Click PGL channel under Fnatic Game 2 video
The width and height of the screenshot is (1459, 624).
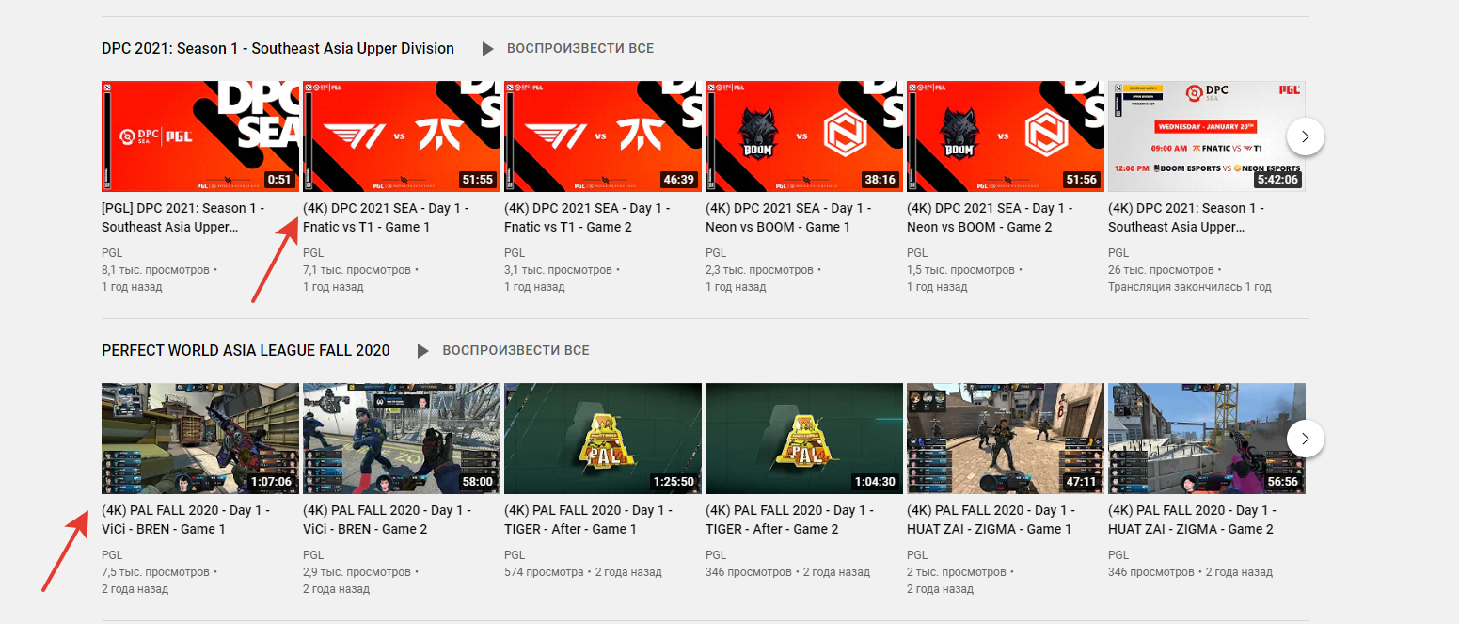pos(515,253)
